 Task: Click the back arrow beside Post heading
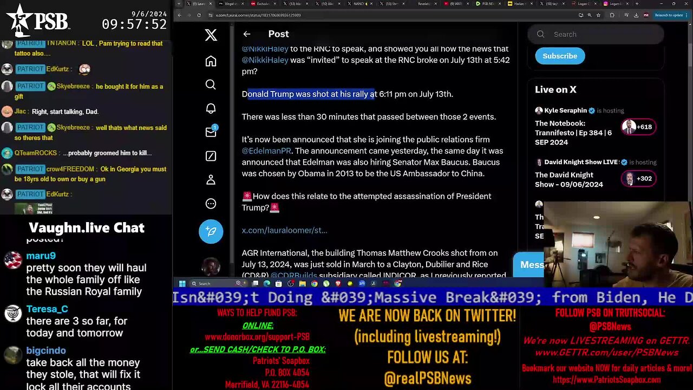pyautogui.click(x=247, y=34)
